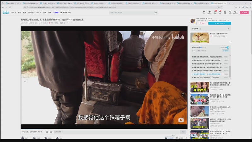Image resolution: width=252 pixels, height=142 pixels.
Task: Share the video with arrow icon
Action: click(x=57, y=138)
